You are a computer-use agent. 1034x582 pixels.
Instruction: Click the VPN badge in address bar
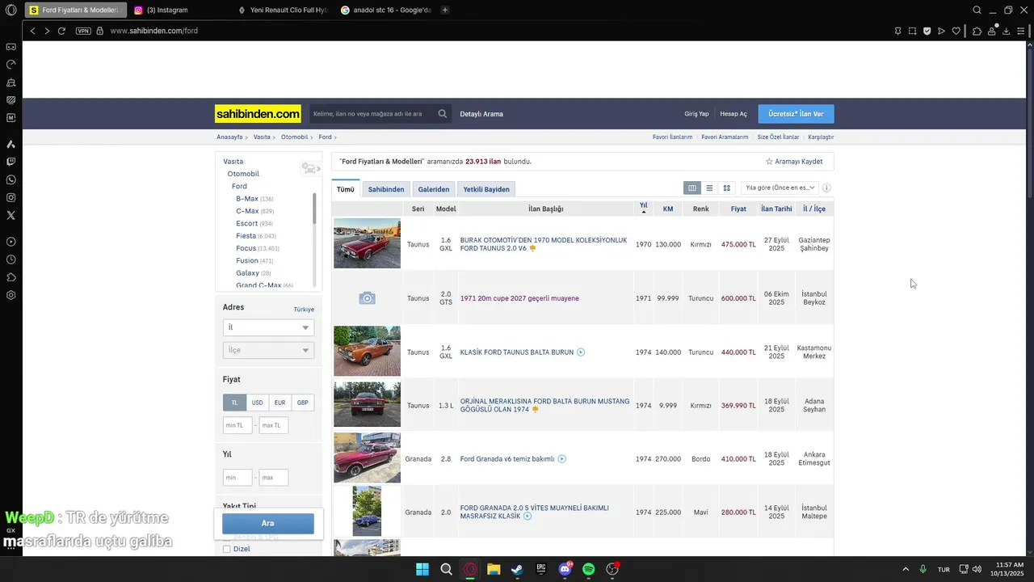[x=83, y=31]
